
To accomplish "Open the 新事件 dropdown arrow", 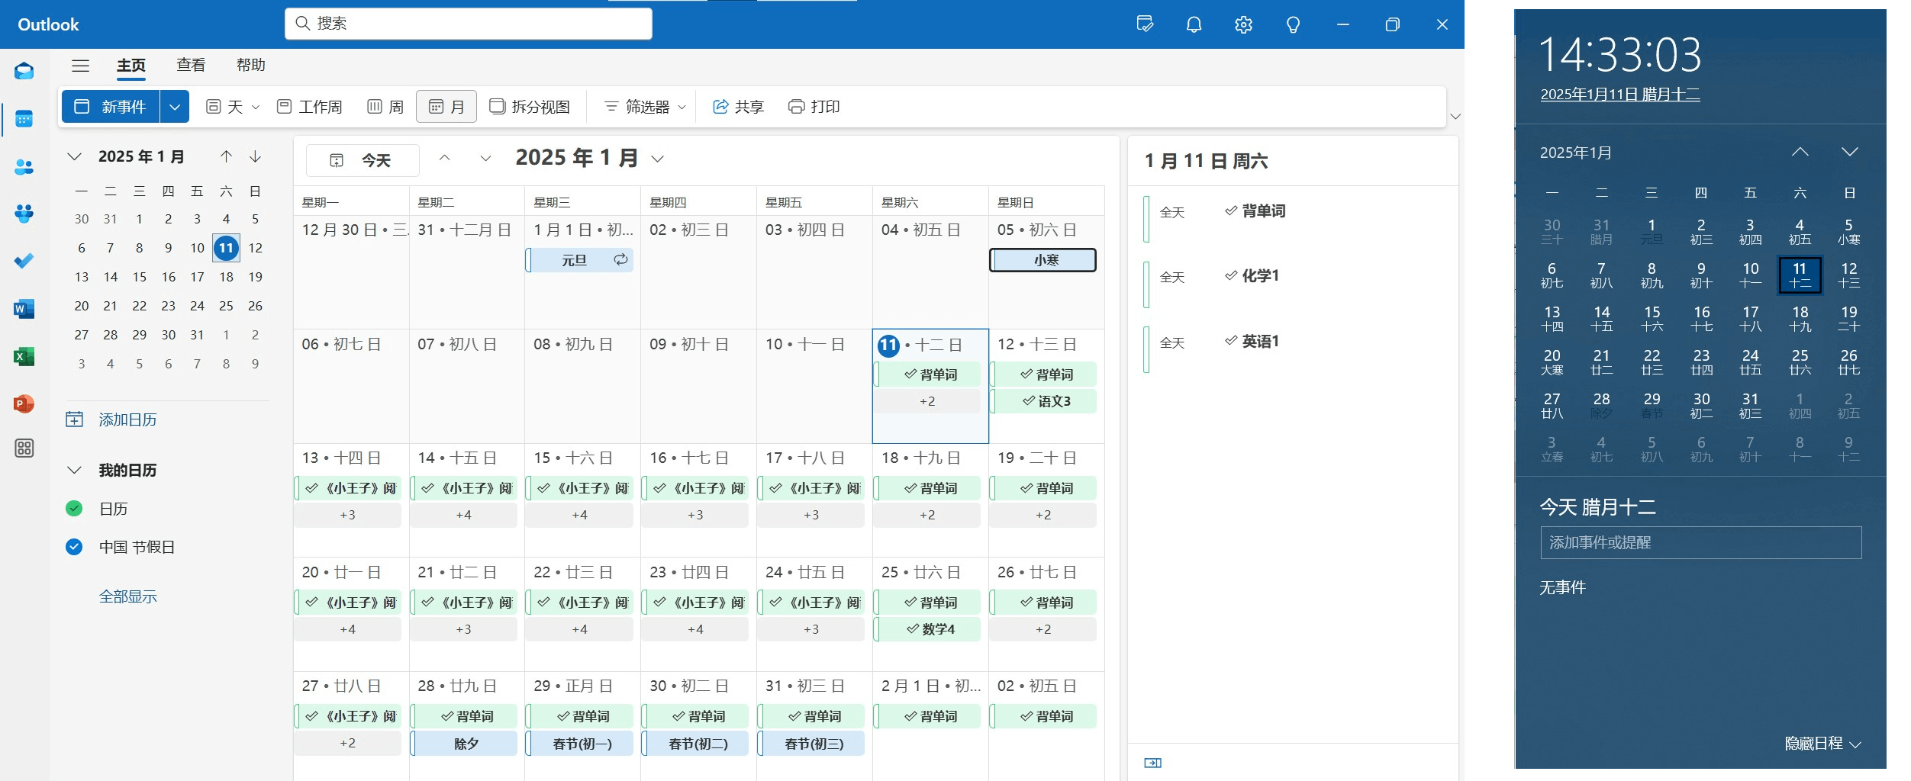I will (x=174, y=106).
